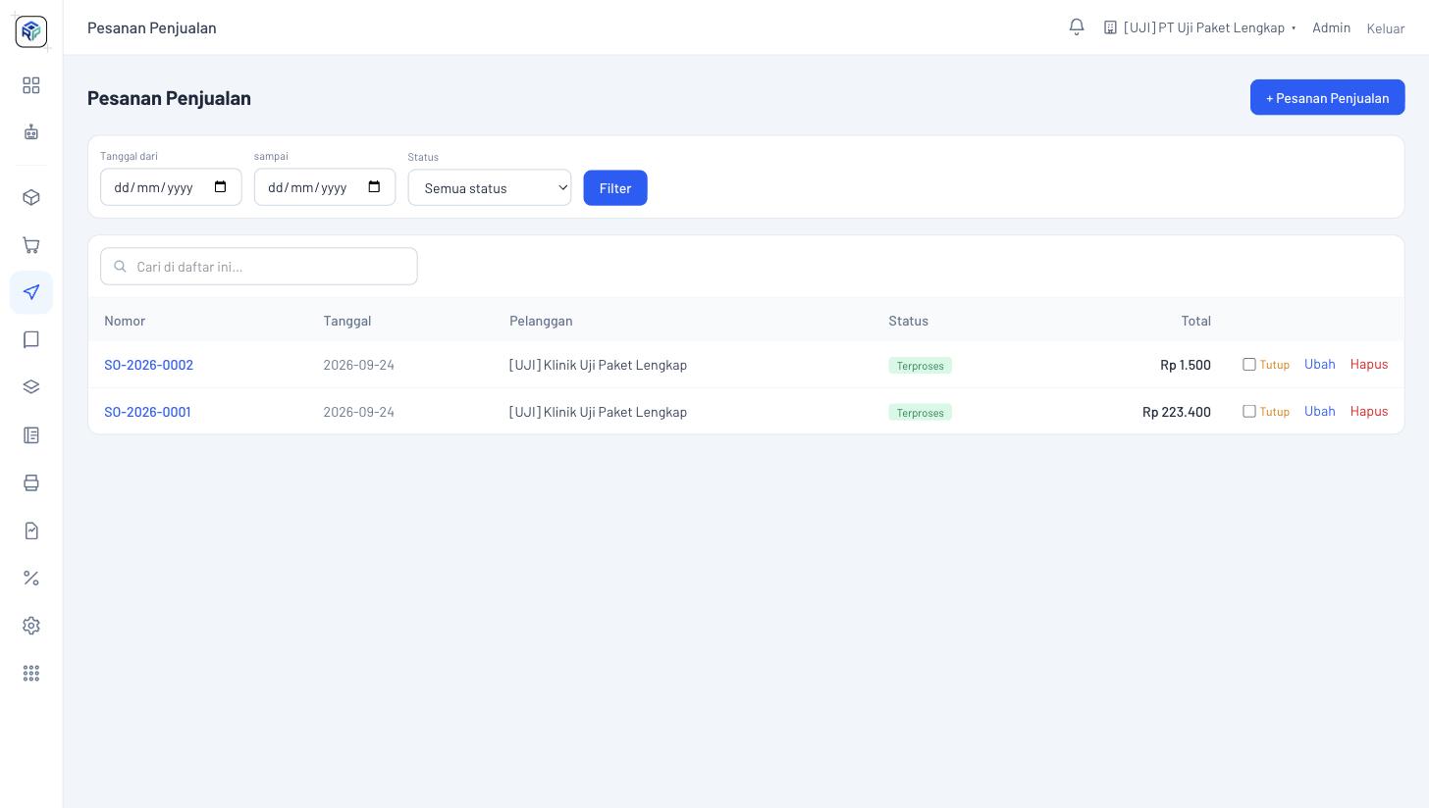Open the printer icon in sidebar

[x=31, y=482]
